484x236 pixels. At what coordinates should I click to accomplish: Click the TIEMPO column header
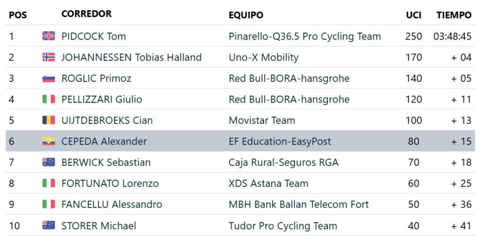point(454,15)
